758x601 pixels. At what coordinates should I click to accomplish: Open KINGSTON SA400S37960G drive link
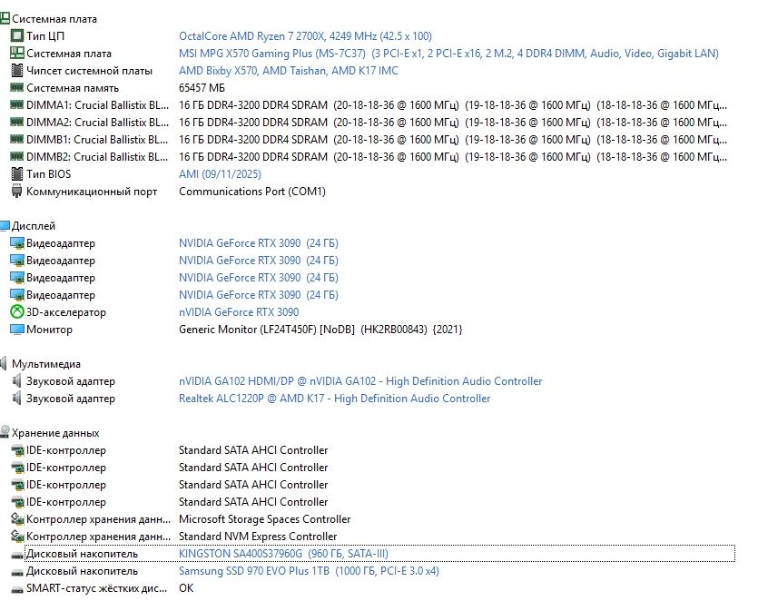point(283,554)
